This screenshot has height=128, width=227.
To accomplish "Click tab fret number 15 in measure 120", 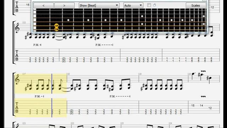I will pyautogui.click(x=193, y=106).
